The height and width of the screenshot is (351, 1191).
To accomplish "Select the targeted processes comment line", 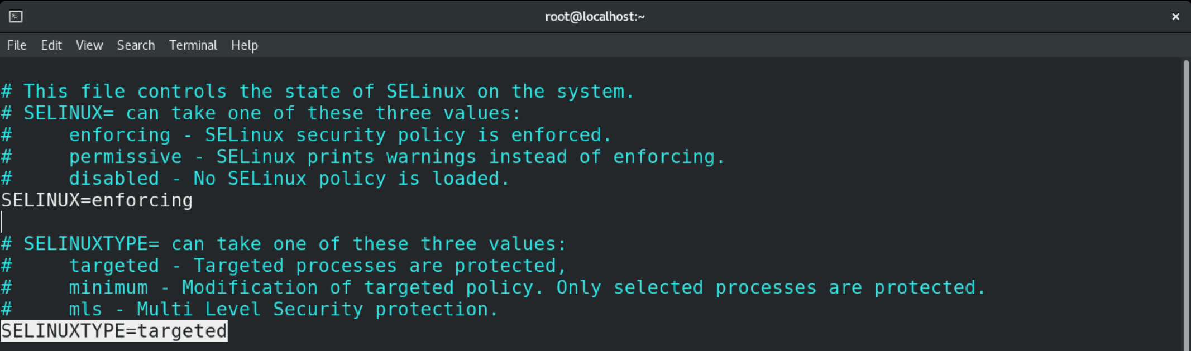I will [284, 265].
